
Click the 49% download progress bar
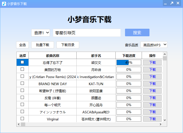pos(129,62)
